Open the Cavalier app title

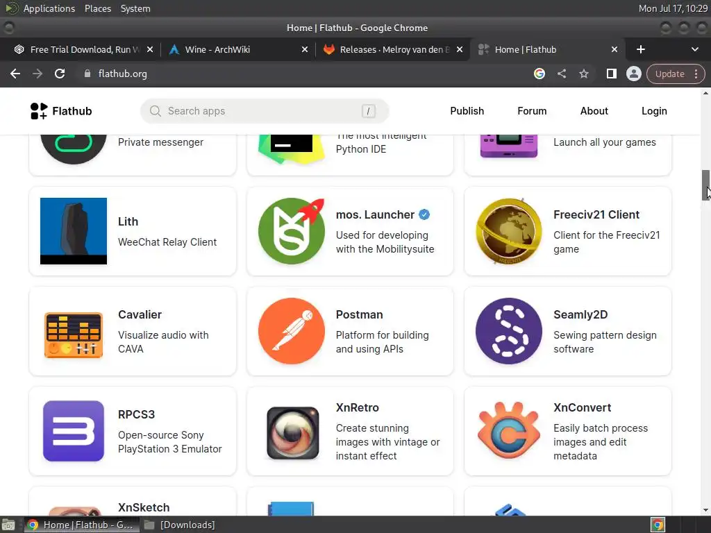click(x=140, y=314)
